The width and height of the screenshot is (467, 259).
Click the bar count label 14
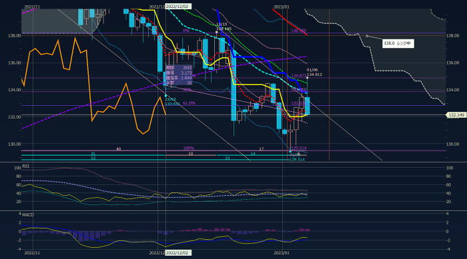[253, 154]
